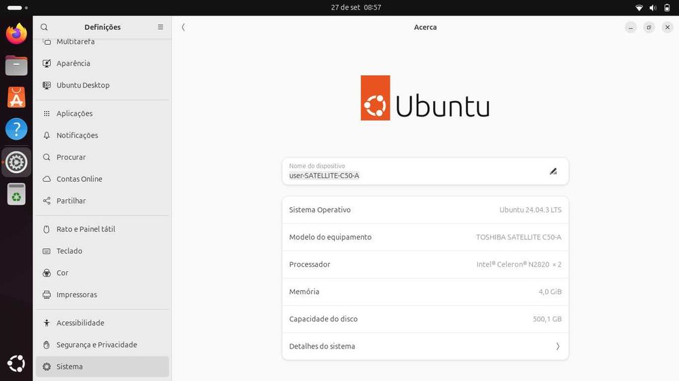Click the battery icon in the top bar
The height and width of the screenshot is (381, 679).
(x=667, y=7)
